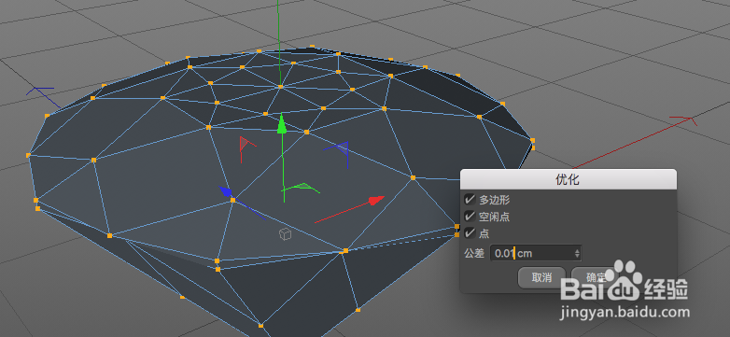Toggle the 空闲点 checkbox
Image resolution: width=730 pixels, height=337 pixels.
pyautogui.click(x=470, y=217)
